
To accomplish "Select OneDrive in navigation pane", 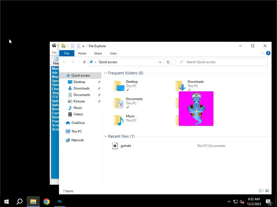I will point(78,123).
